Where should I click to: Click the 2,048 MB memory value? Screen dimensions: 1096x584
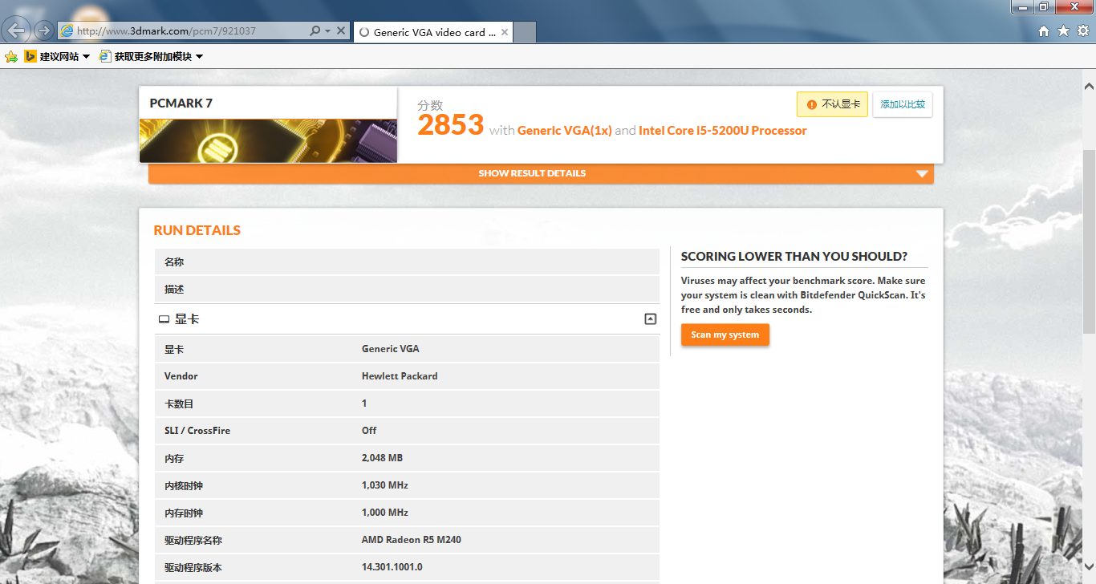coord(382,458)
